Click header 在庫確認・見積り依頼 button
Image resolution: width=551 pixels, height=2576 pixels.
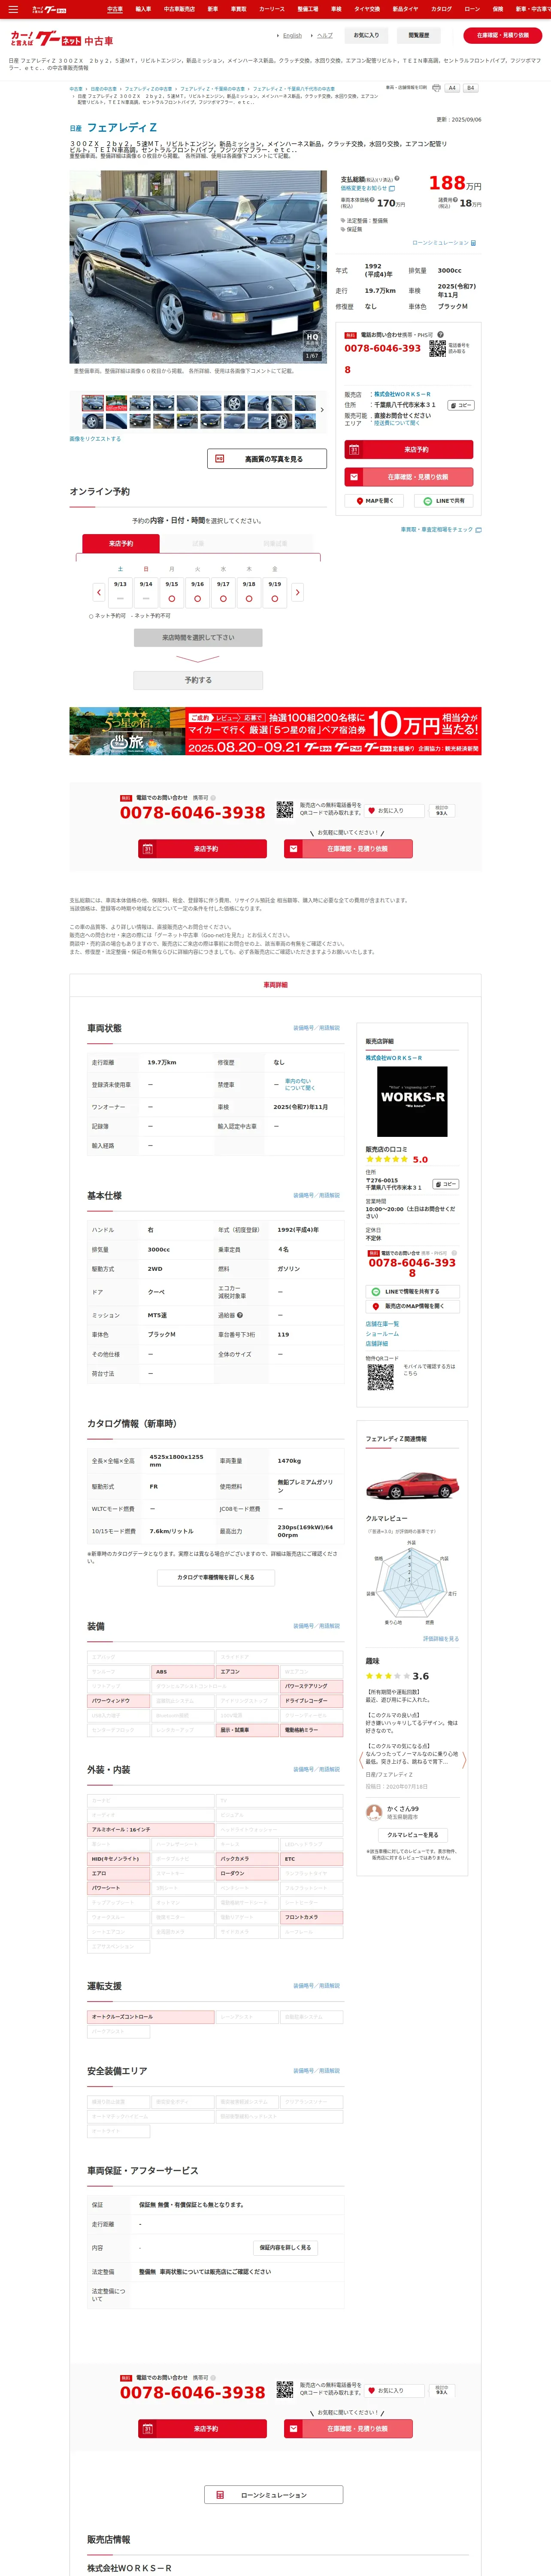503,35
